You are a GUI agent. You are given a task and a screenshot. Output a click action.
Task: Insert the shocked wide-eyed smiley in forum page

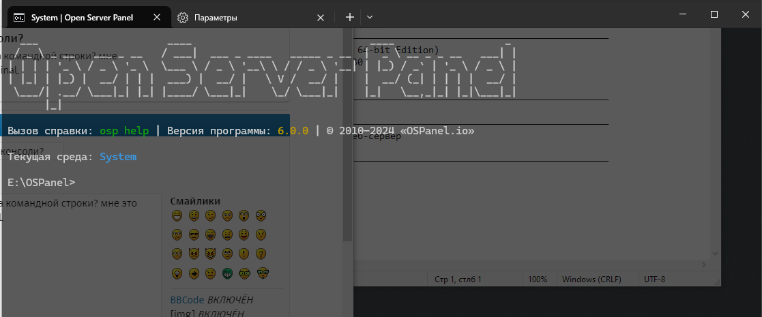pos(261,215)
